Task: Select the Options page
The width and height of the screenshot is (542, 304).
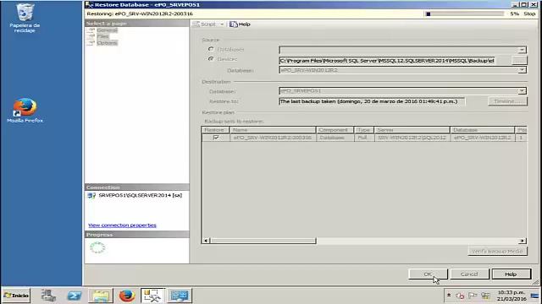Action: (107, 43)
